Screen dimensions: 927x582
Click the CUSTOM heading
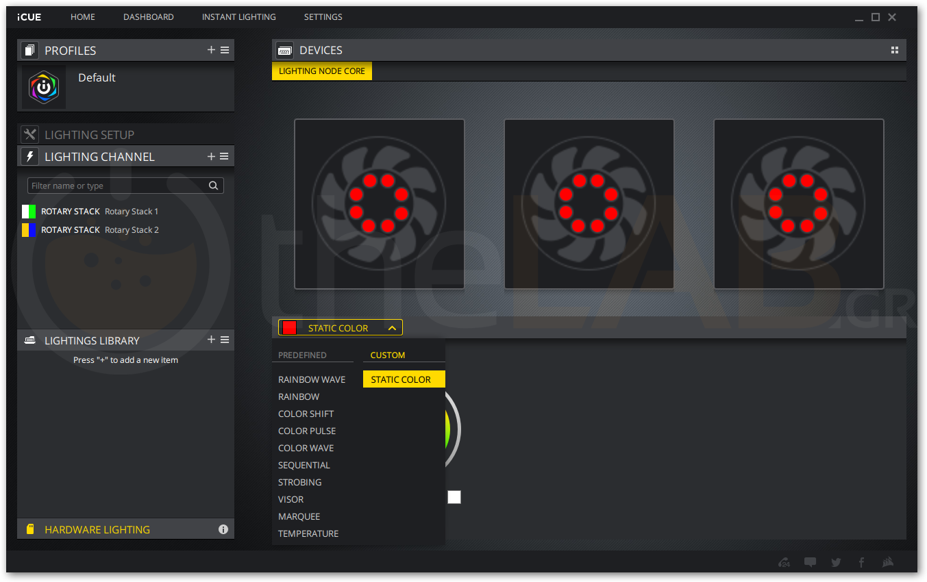pyautogui.click(x=388, y=355)
